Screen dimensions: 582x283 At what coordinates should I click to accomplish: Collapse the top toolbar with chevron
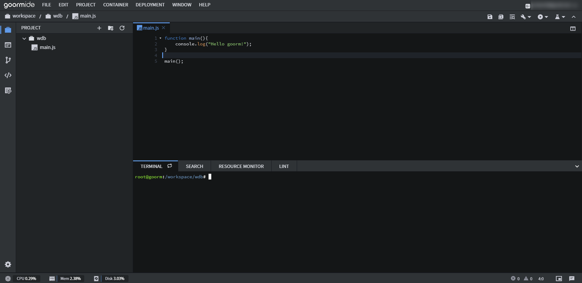click(574, 17)
